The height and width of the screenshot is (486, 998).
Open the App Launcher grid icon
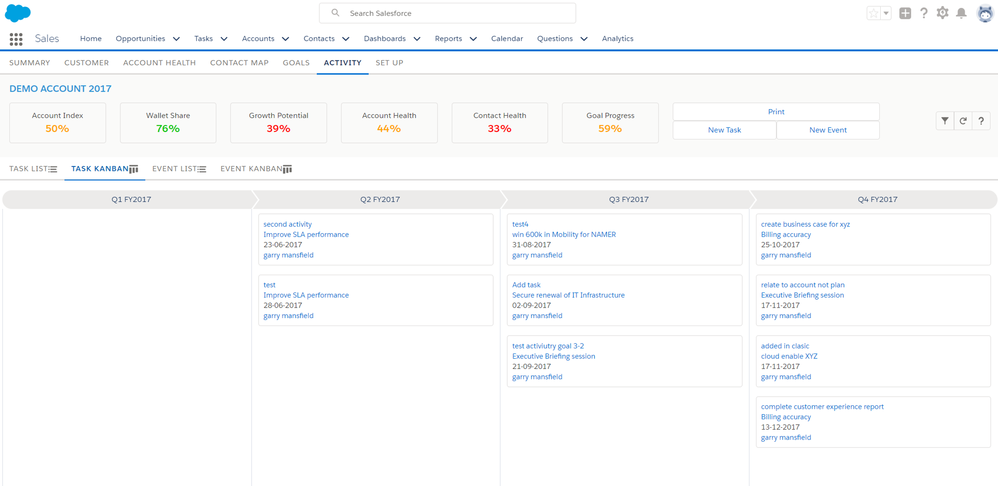coord(16,39)
